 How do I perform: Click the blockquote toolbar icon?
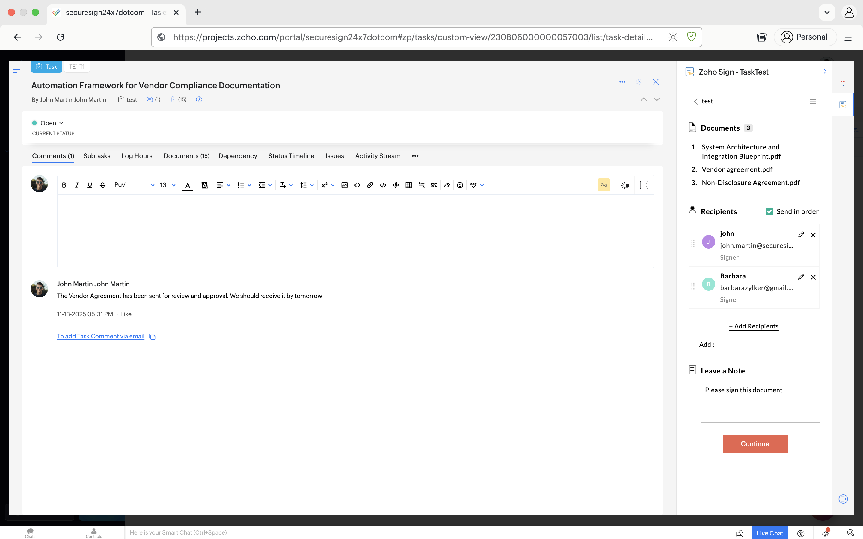[434, 185]
